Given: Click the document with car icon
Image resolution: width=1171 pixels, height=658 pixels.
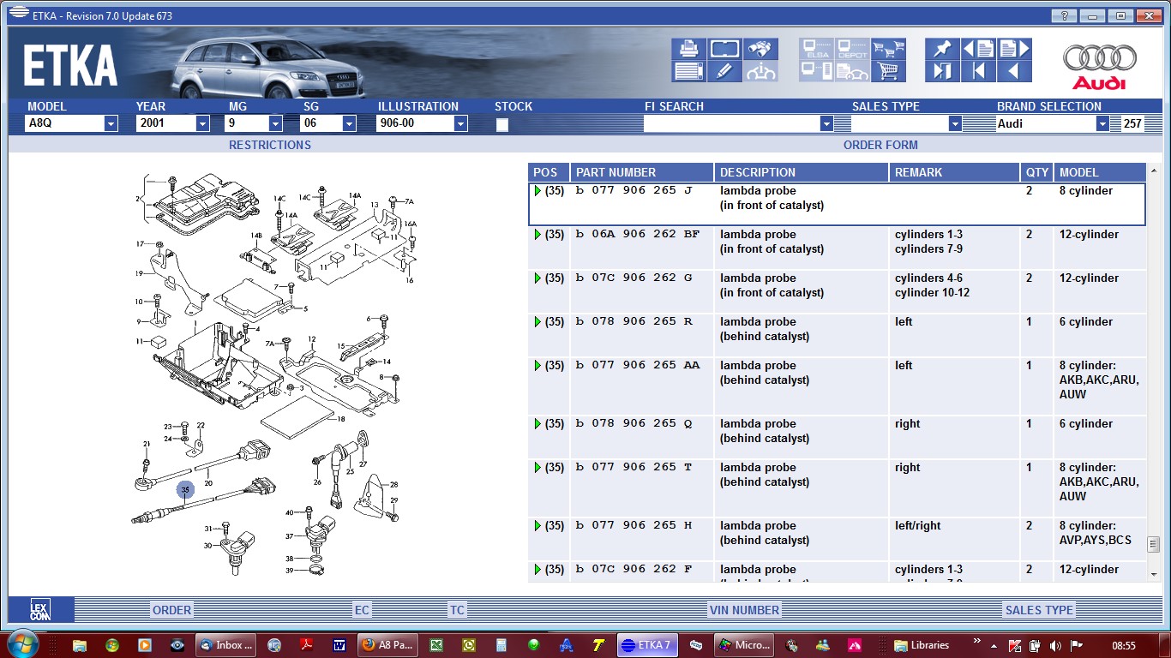Looking at the screenshot, I should [852, 72].
